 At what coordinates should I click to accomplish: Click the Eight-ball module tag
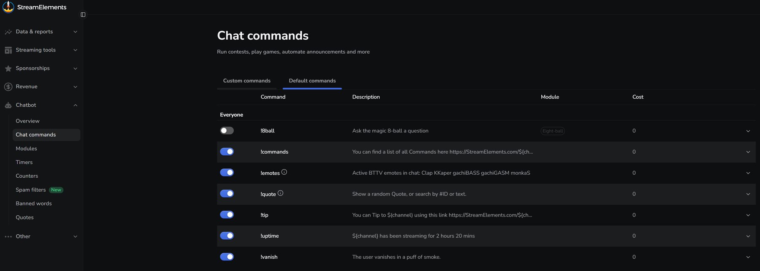click(553, 131)
